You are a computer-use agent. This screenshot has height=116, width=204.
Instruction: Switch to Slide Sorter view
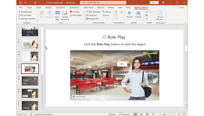coord(141,114)
